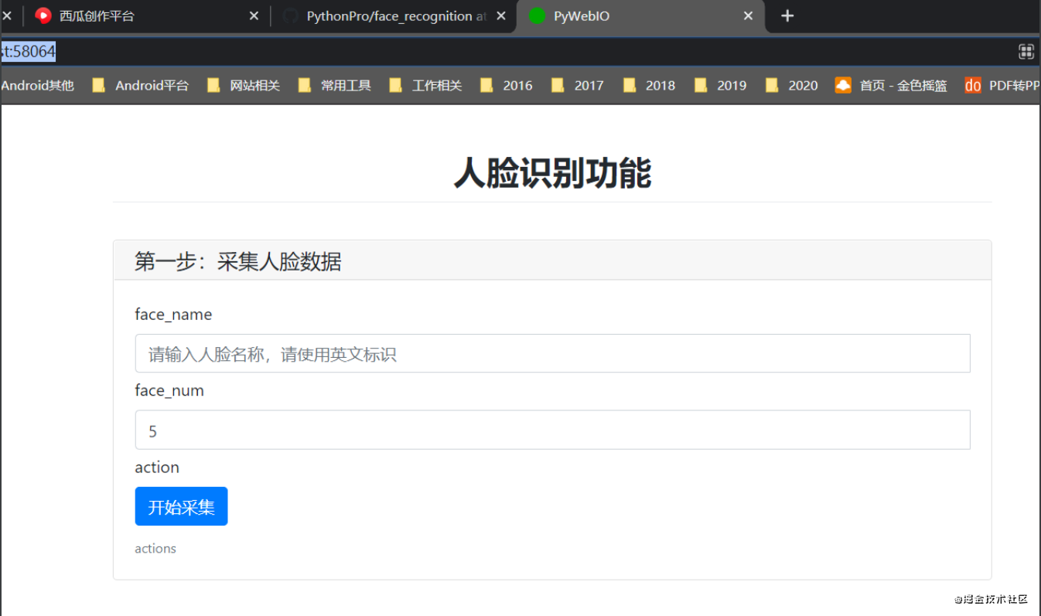1041x616 pixels.
Task: Open the 2019 bookmark folder
Action: tap(720, 86)
